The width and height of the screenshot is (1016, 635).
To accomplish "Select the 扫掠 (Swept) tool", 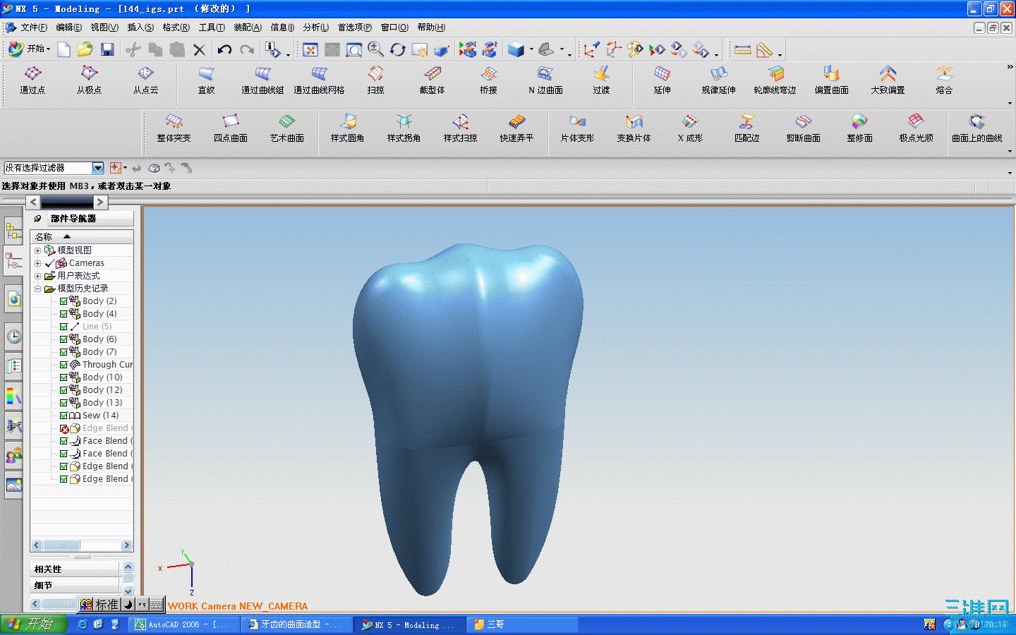I will [x=375, y=80].
